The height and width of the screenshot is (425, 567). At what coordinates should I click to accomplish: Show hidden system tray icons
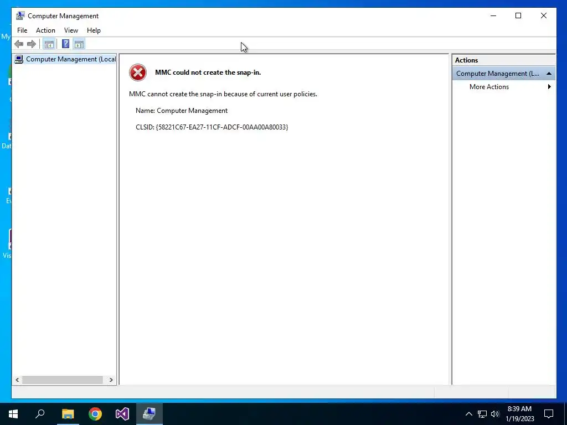468,414
